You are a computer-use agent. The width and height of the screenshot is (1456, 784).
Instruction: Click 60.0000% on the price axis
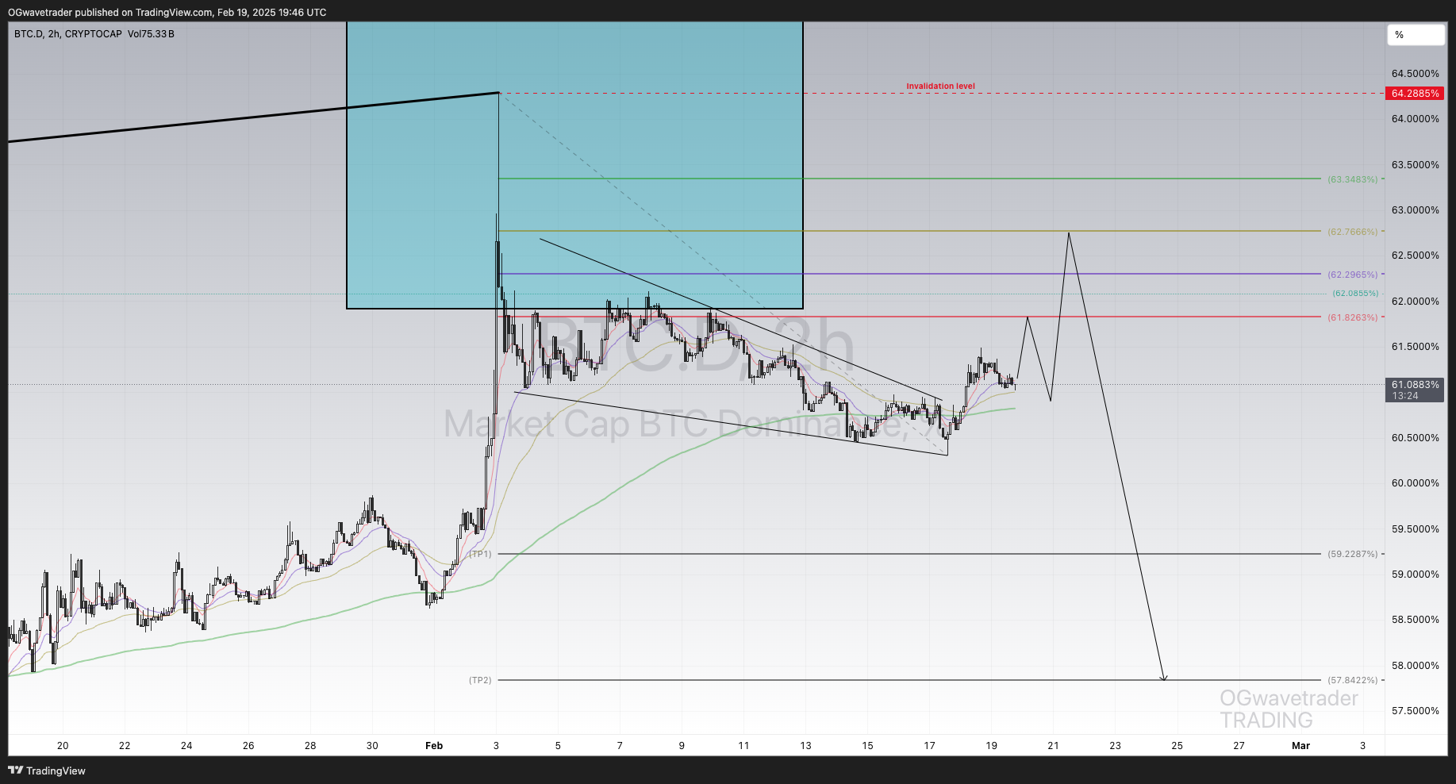[1415, 483]
